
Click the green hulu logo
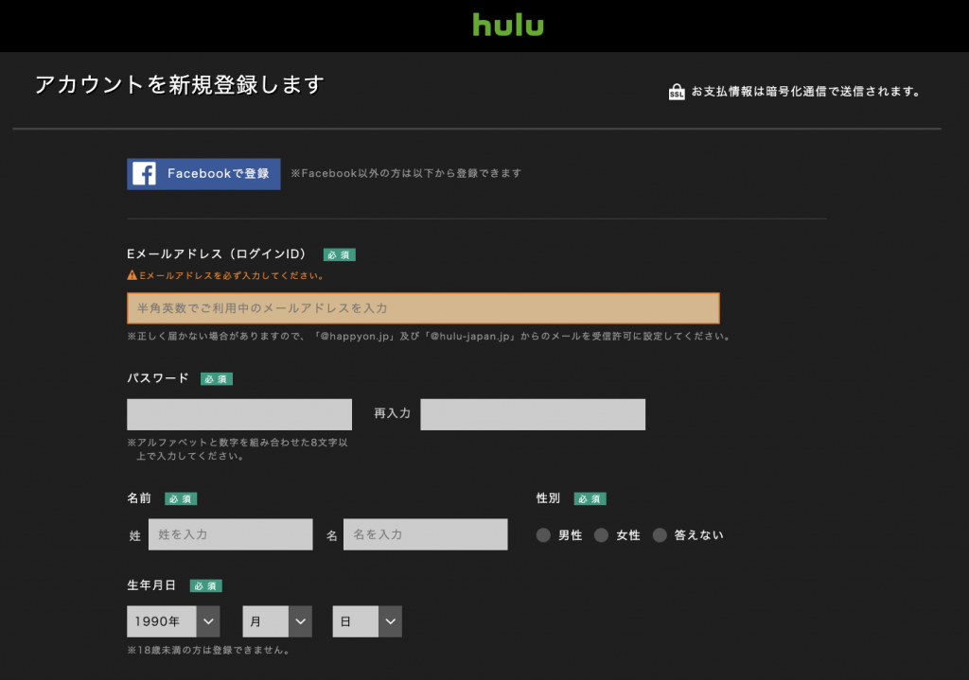tap(508, 25)
